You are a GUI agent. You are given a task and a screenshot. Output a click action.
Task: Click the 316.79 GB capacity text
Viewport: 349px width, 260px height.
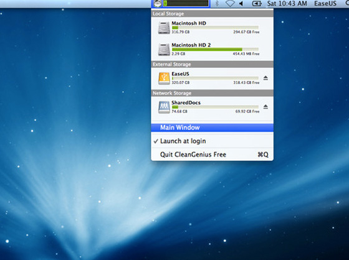181,32
